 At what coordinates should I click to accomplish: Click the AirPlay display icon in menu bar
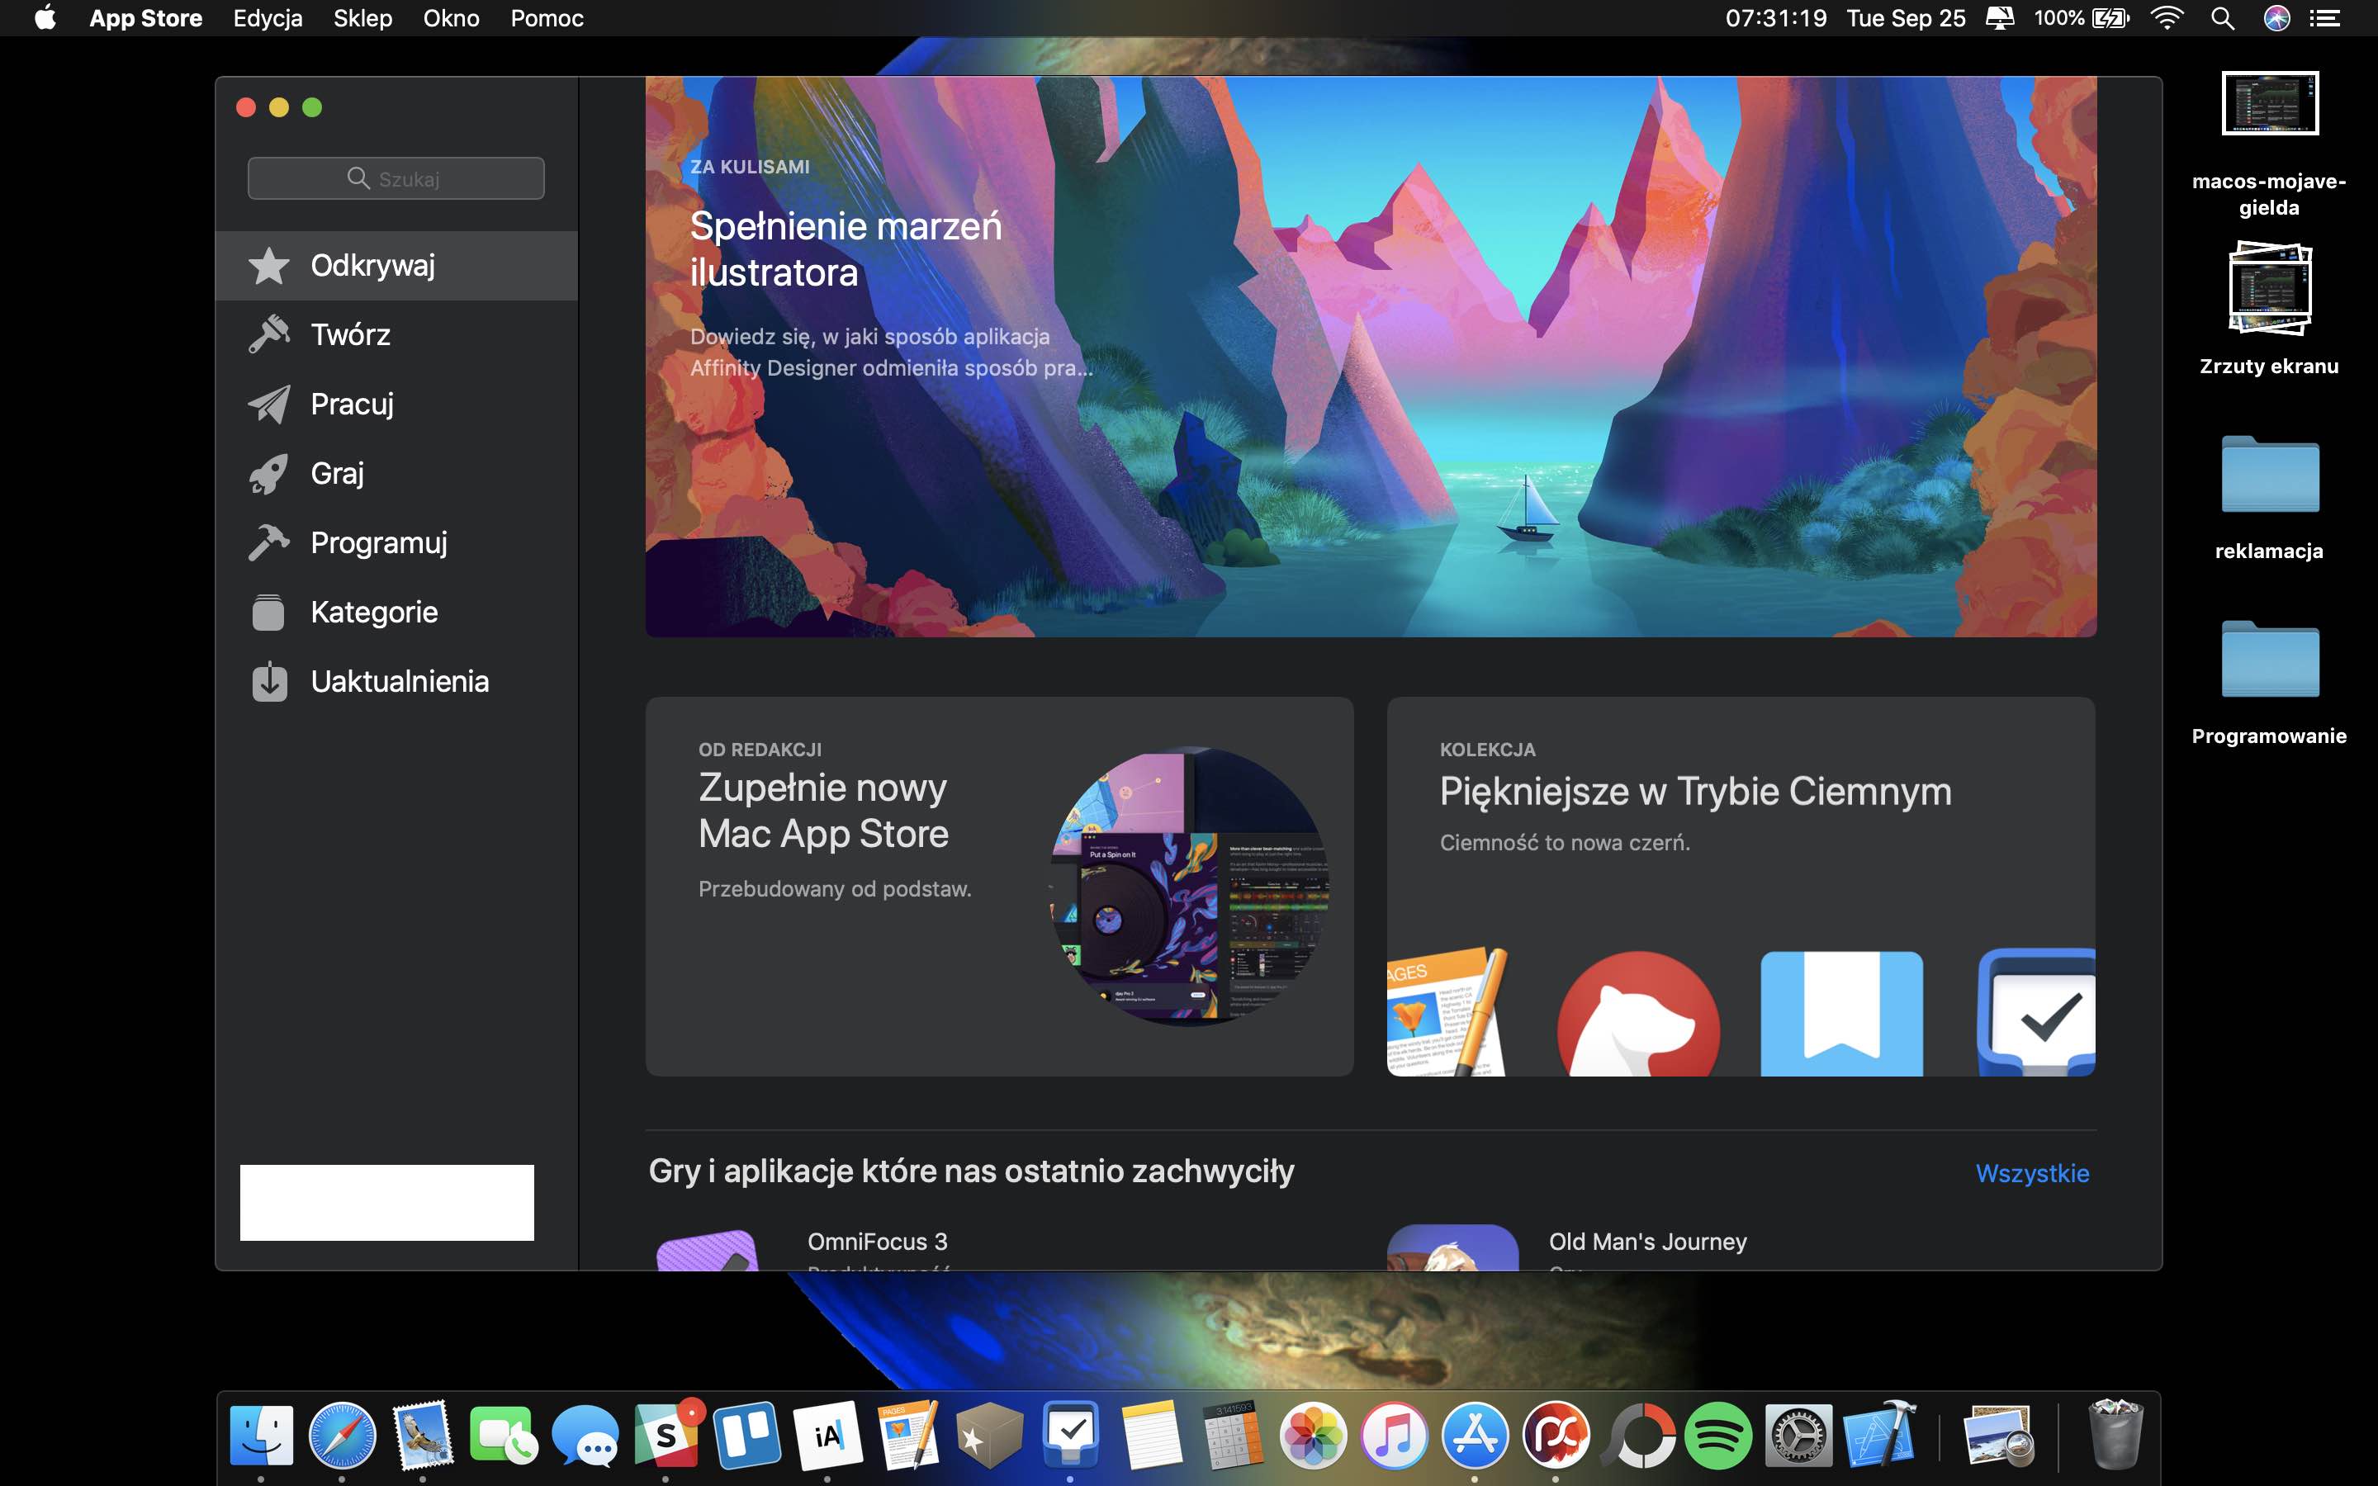click(x=2000, y=17)
